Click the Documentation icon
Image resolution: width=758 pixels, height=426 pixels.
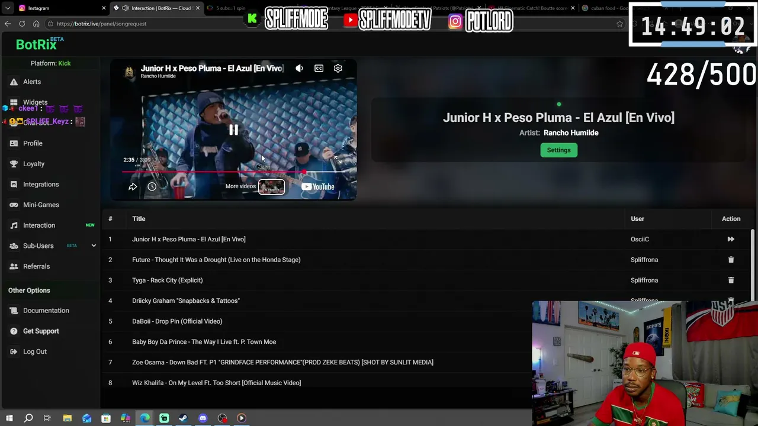coord(14,311)
